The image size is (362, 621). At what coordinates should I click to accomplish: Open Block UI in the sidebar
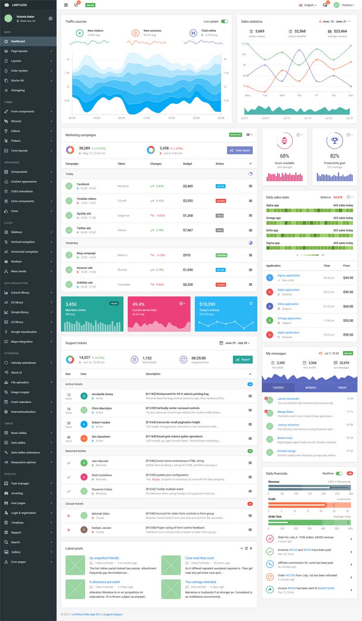[28, 372]
